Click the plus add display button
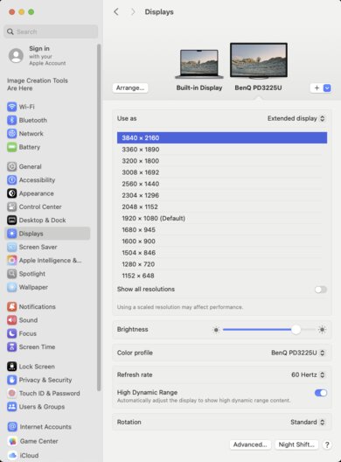This screenshot has height=462, width=341. tap(317, 87)
